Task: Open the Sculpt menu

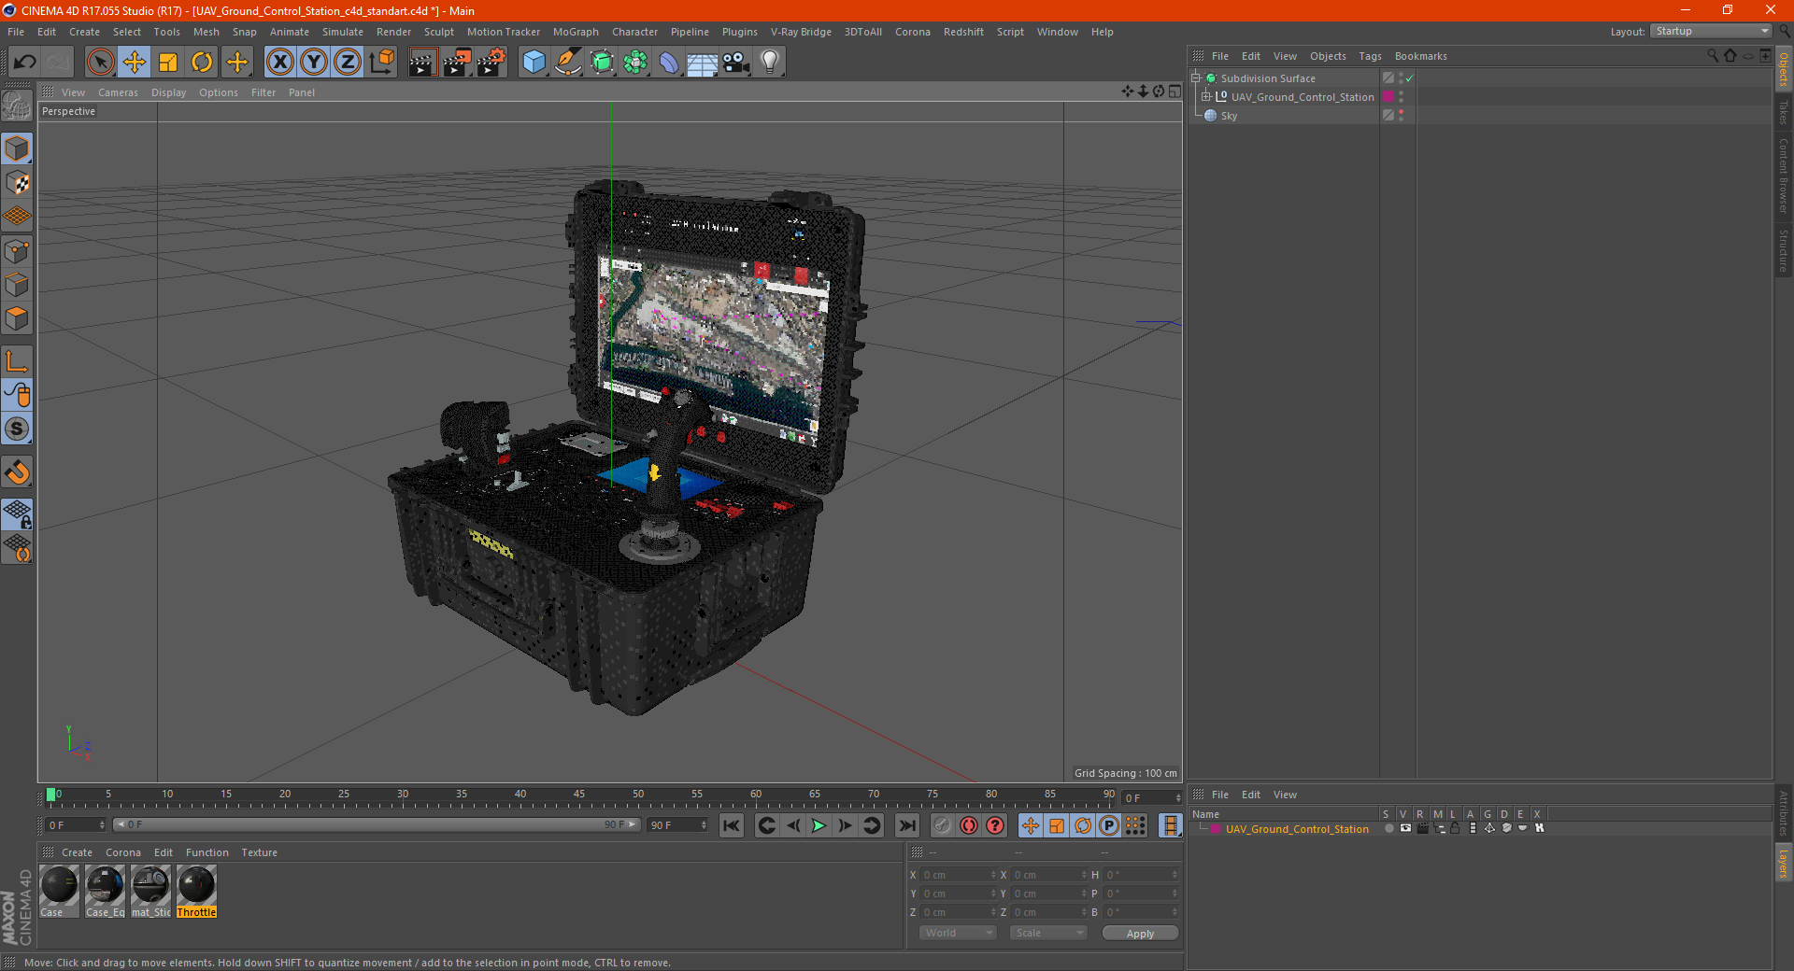Action: 438,32
